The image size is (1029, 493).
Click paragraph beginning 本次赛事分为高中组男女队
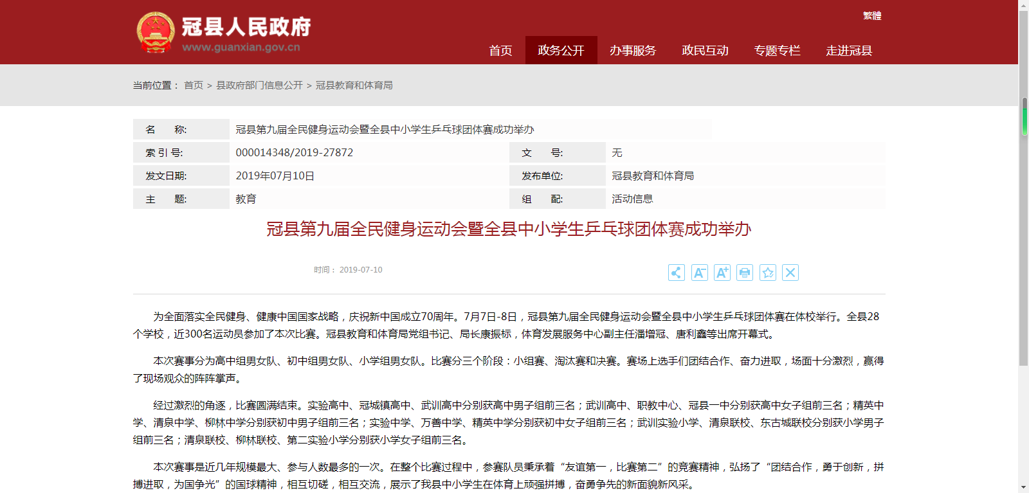tap(509, 370)
